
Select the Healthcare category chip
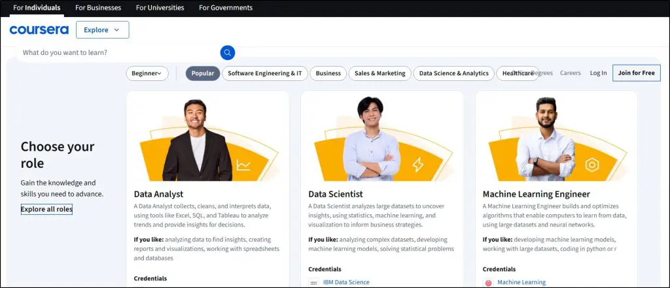click(x=518, y=73)
